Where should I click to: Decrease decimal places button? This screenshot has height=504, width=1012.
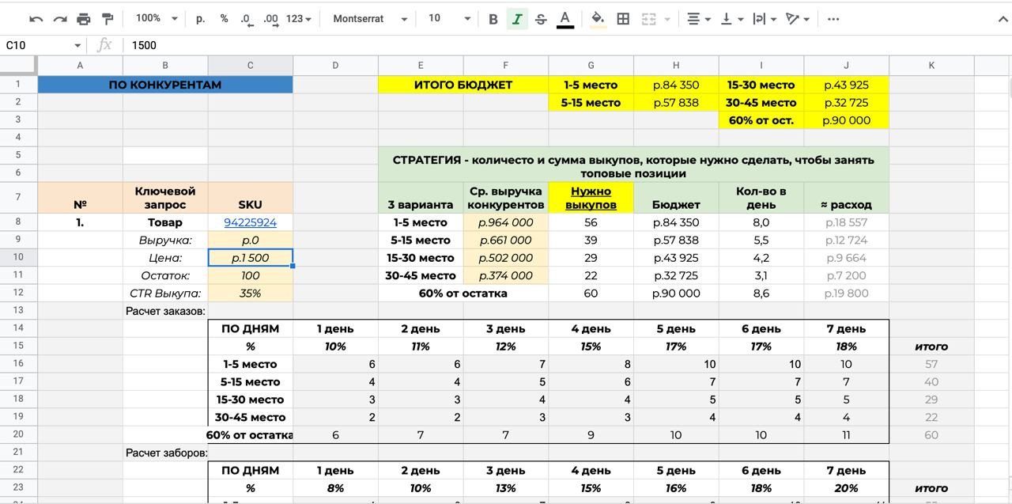pos(247,19)
